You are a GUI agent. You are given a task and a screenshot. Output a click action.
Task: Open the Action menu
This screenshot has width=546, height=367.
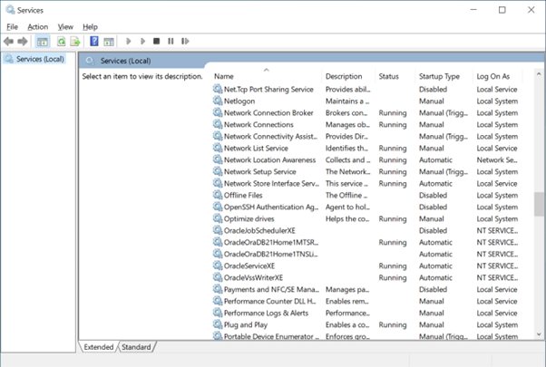pos(37,27)
